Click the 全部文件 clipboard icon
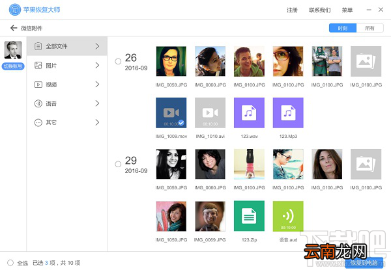This screenshot has width=391, height=270. [38, 46]
